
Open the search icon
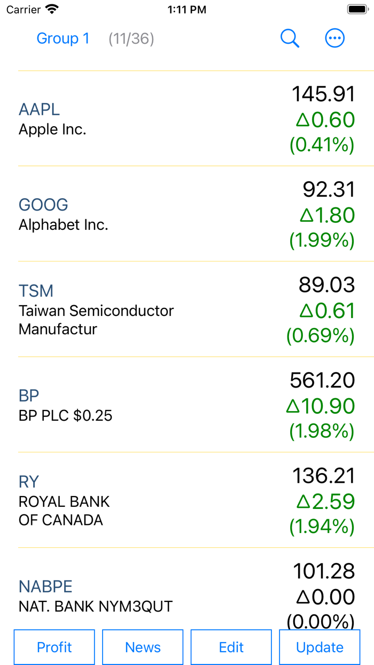290,38
